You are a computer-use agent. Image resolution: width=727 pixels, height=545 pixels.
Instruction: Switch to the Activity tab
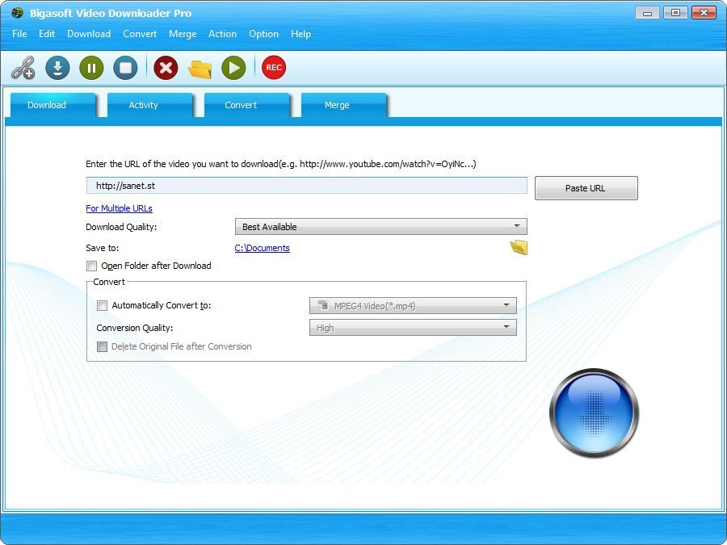(143, 105)
